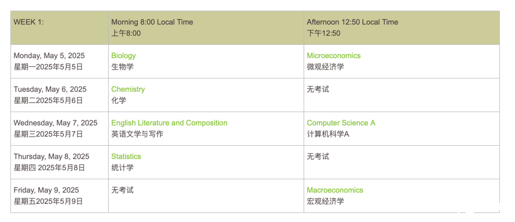Select the Computer Science A link

click(341, 123)
